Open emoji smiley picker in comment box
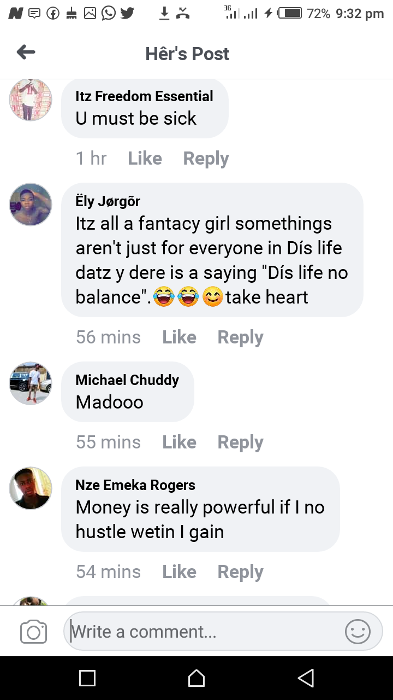This screenshot has height=700, width=393. point(358,632)
